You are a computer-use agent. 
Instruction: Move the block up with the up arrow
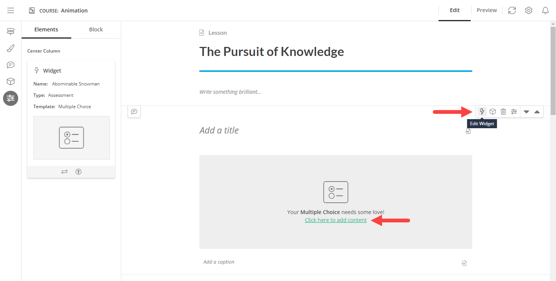[537, 111]
